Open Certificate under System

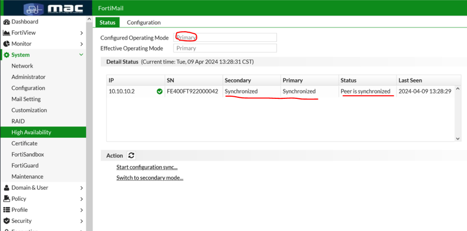[x=24, y=143]
